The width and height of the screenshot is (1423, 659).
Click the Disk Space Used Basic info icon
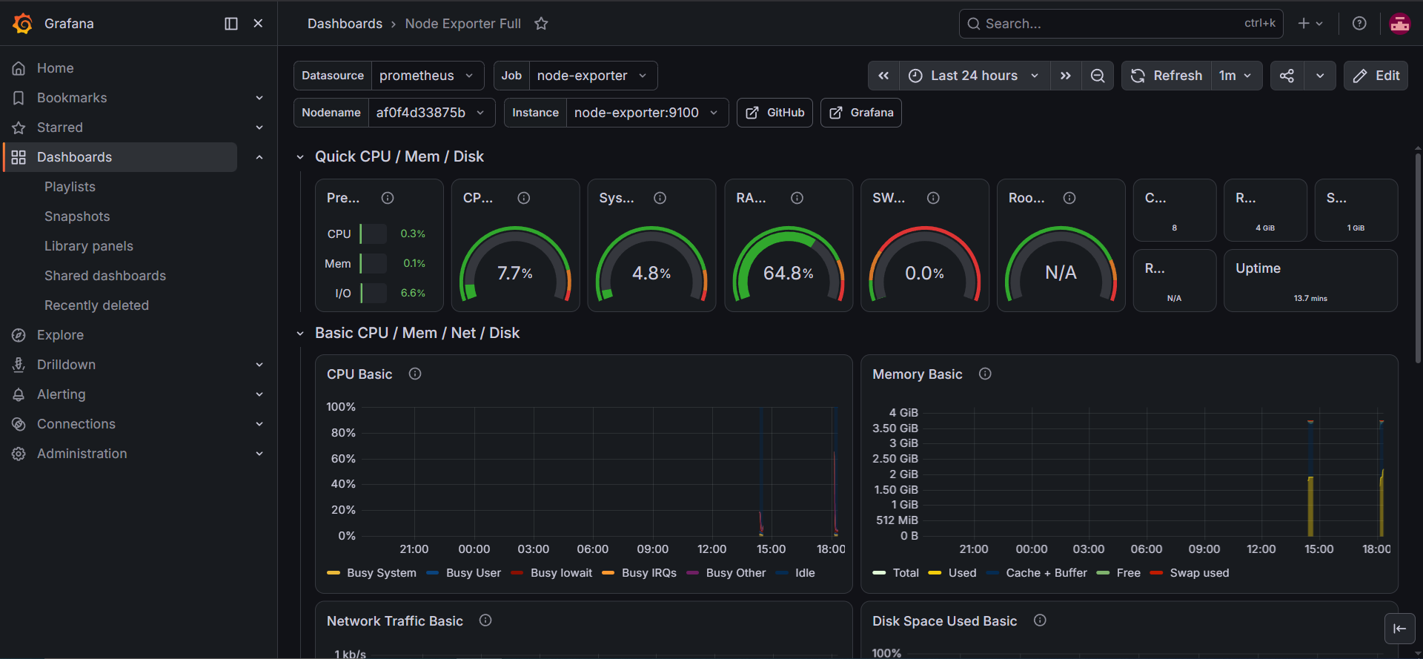[x=1040, y=620]
